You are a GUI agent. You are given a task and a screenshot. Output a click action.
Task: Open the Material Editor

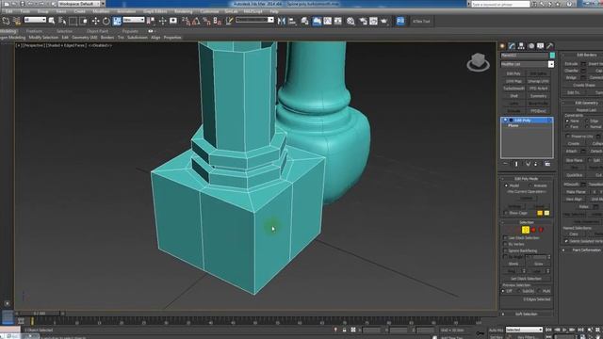350,21
